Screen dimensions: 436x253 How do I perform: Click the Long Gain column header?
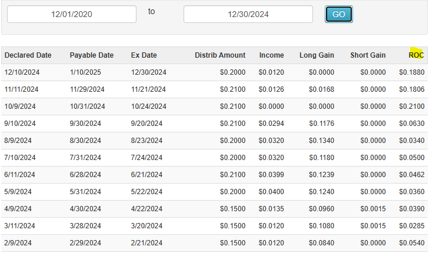click(x=317, y=55)
